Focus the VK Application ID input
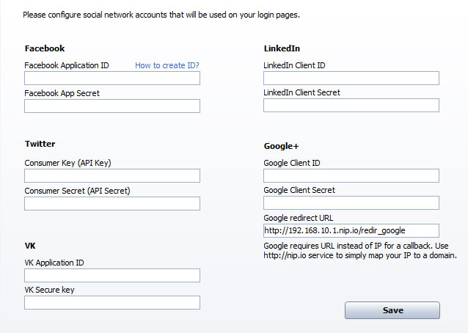 tap(112, 275)
